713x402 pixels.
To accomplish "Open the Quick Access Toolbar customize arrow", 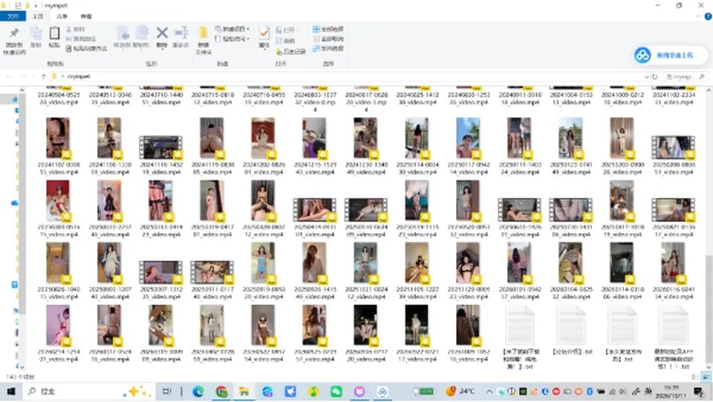I will (36, 5).
